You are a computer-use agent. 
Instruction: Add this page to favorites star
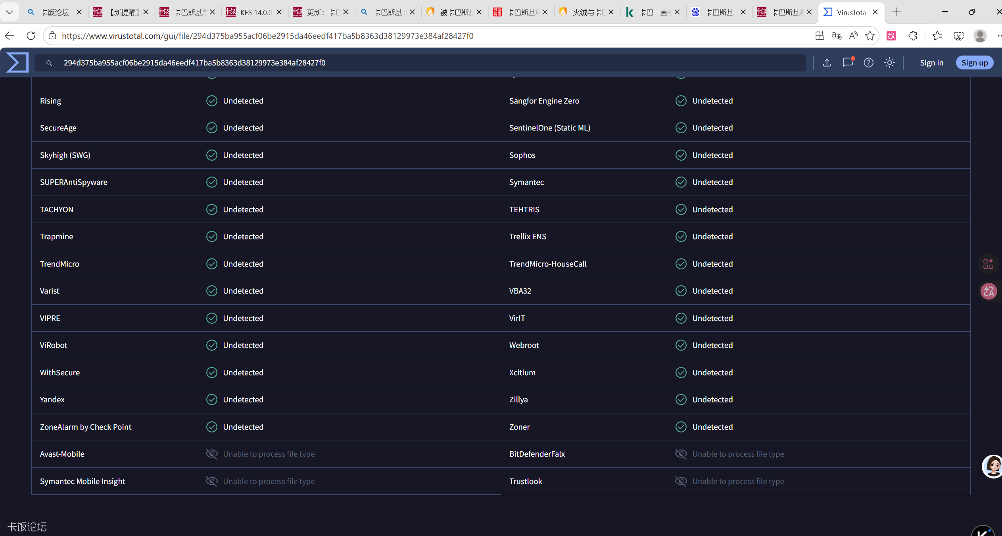[870, 36]
